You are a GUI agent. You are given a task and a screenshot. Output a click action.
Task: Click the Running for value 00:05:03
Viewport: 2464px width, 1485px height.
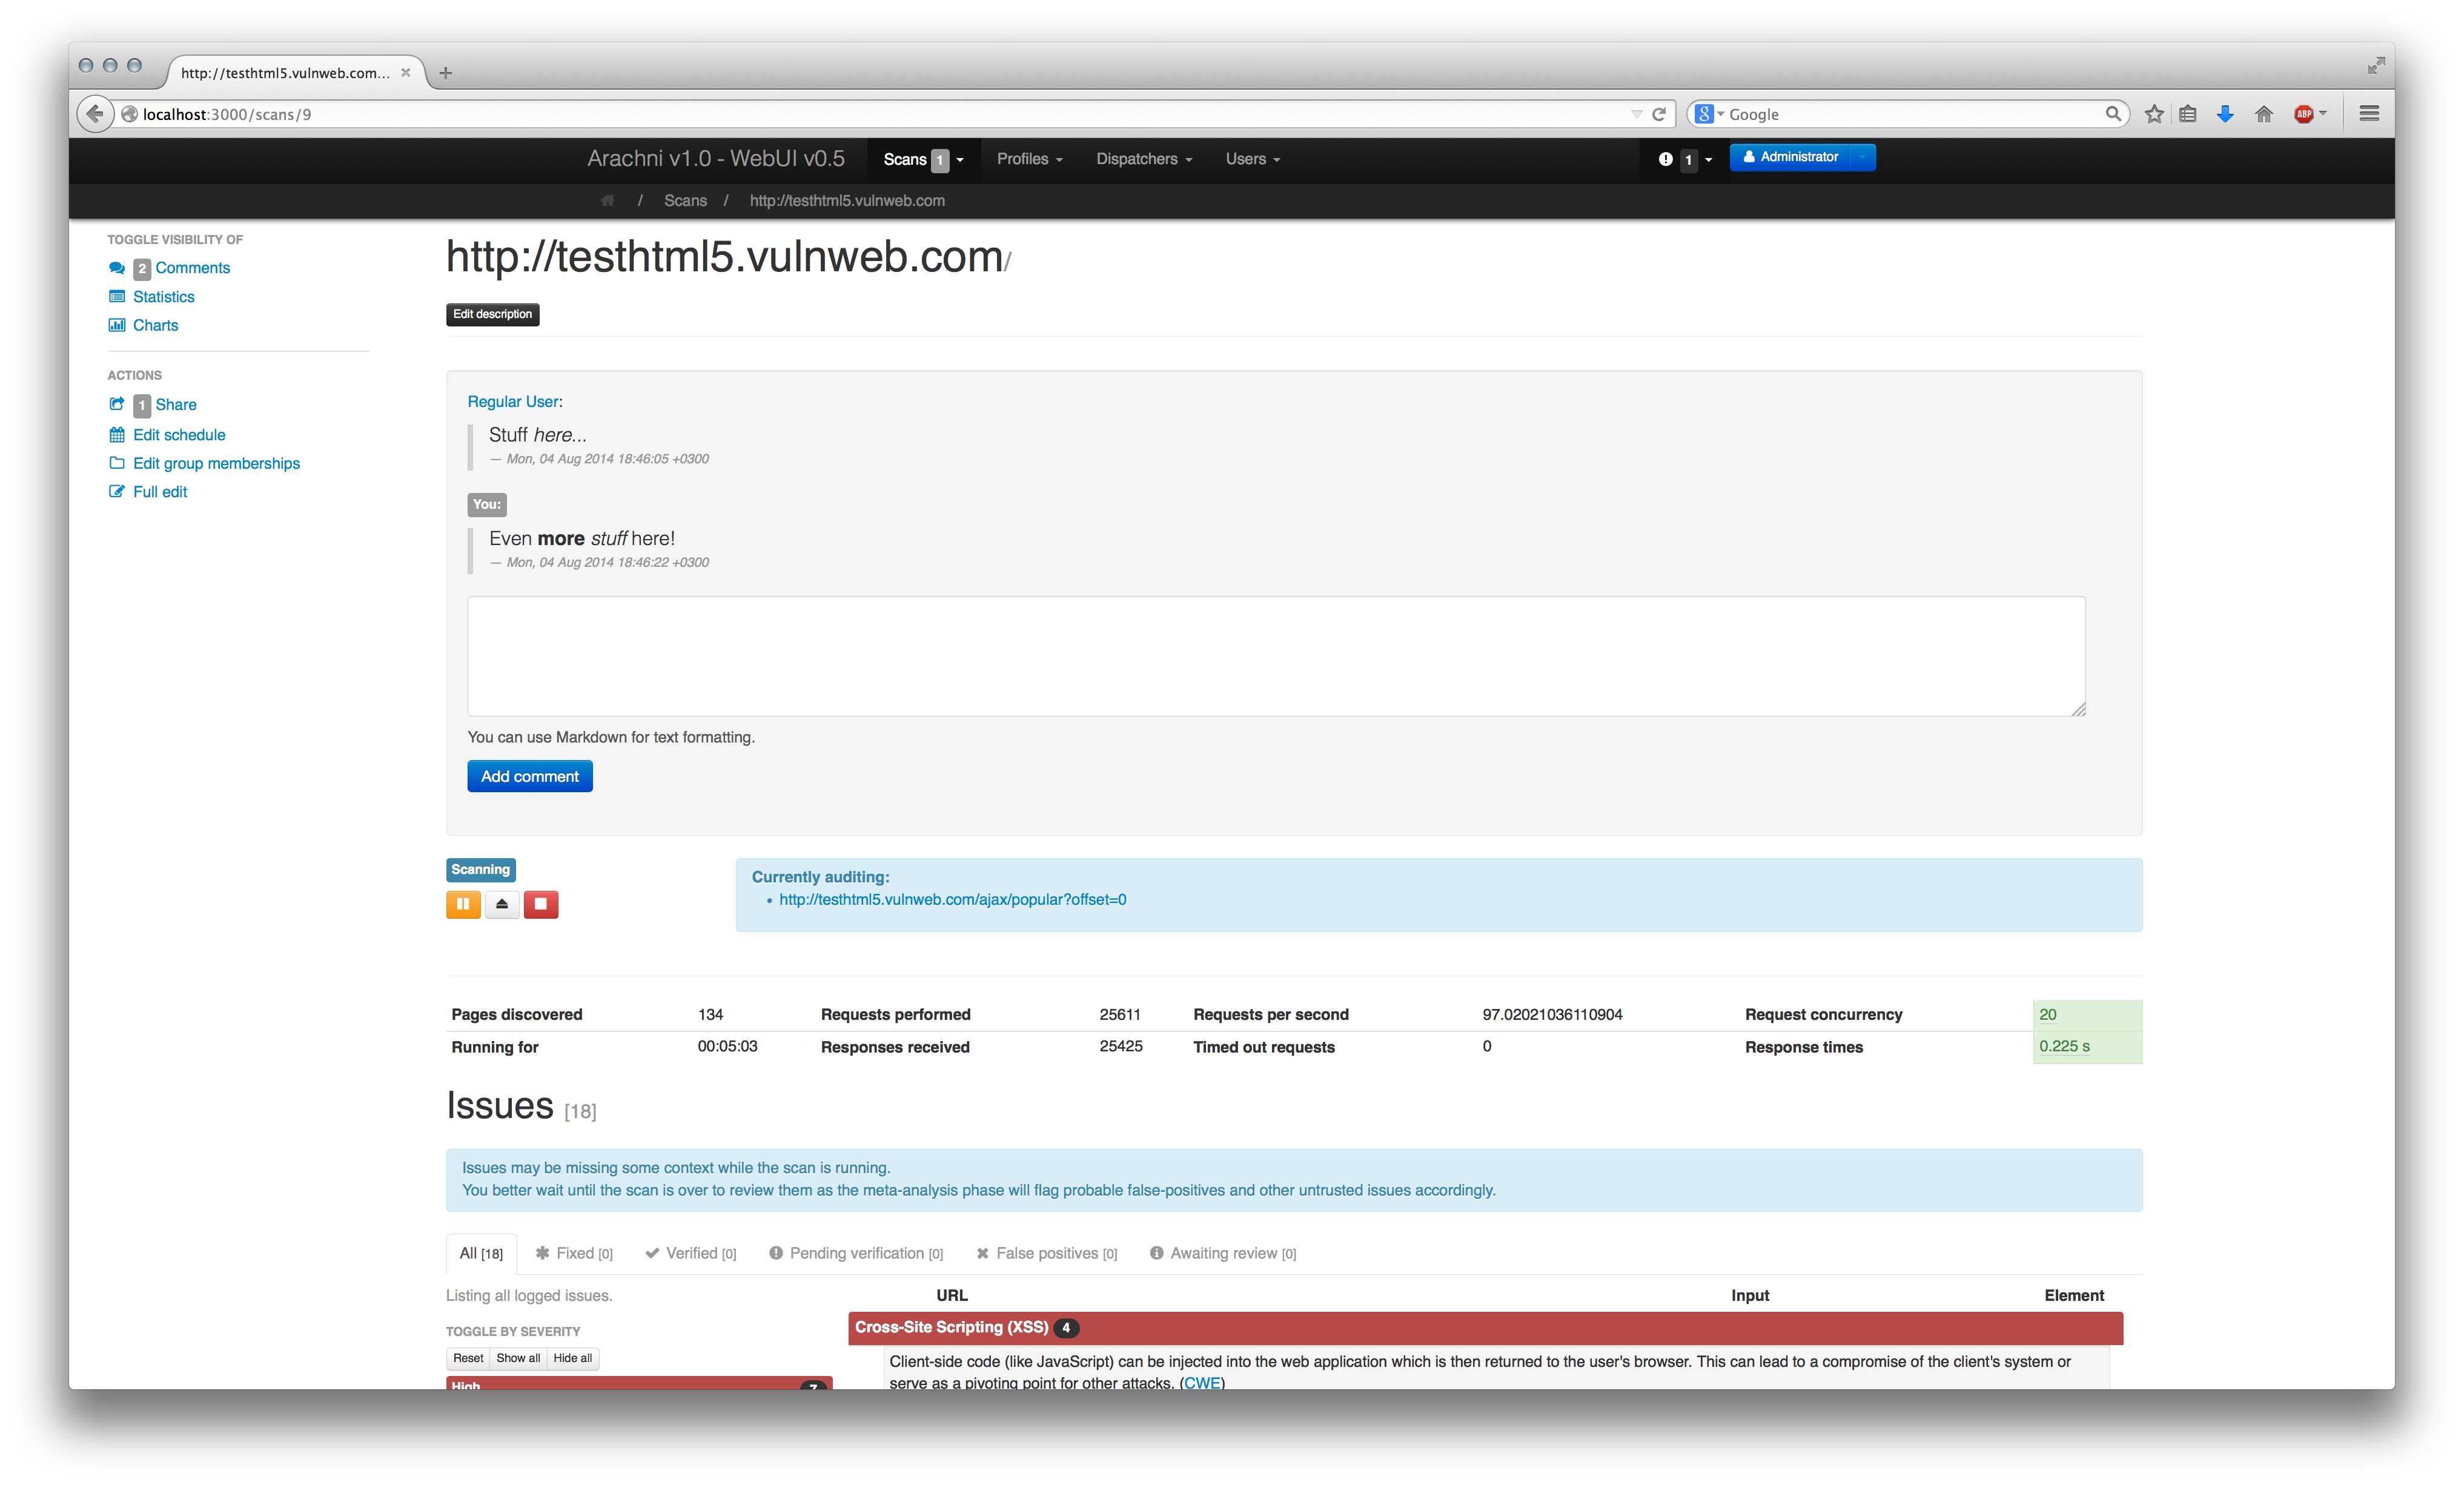728,1046
